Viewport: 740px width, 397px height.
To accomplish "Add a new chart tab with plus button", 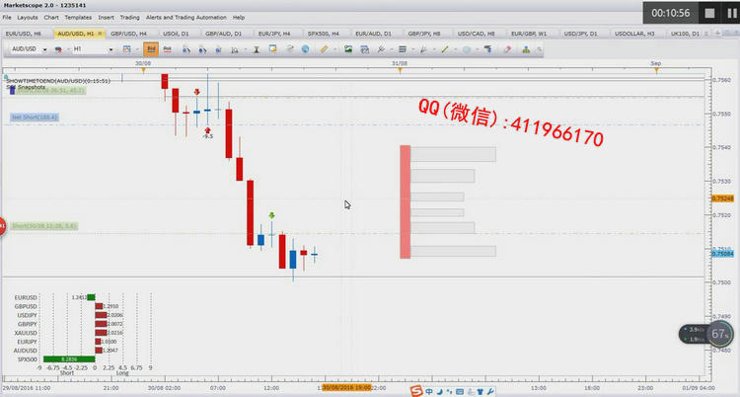I will (x=718, y=34).
